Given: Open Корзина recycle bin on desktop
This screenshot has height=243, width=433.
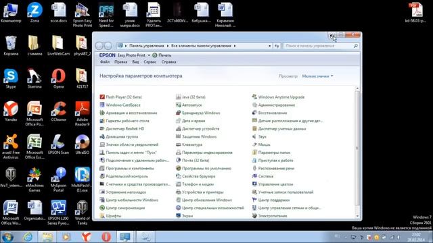Looking at the screenshot, I should (x=11, y=46).
